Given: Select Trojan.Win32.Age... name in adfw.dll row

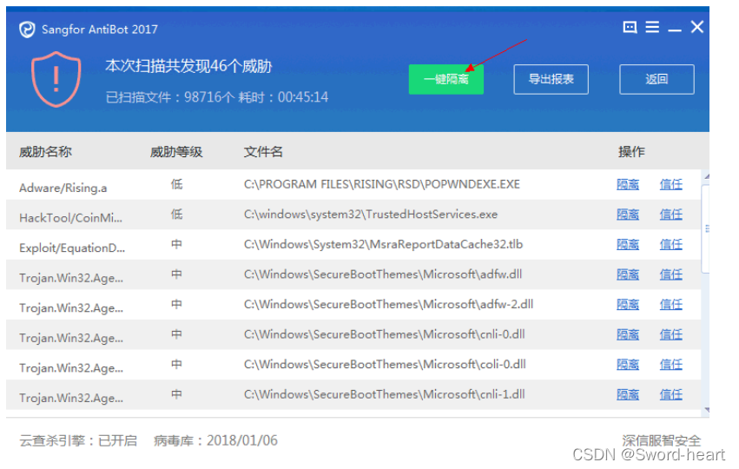Looking at the screenshot, I should [x=71, y=278].
